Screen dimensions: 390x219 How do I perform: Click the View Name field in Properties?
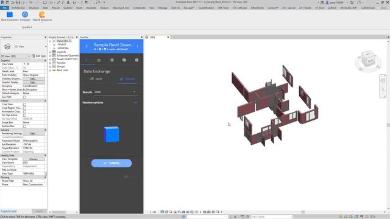point(34,162)
